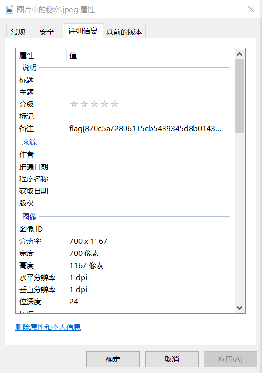Select the 拍摄日期 property row

coord(123,166)
